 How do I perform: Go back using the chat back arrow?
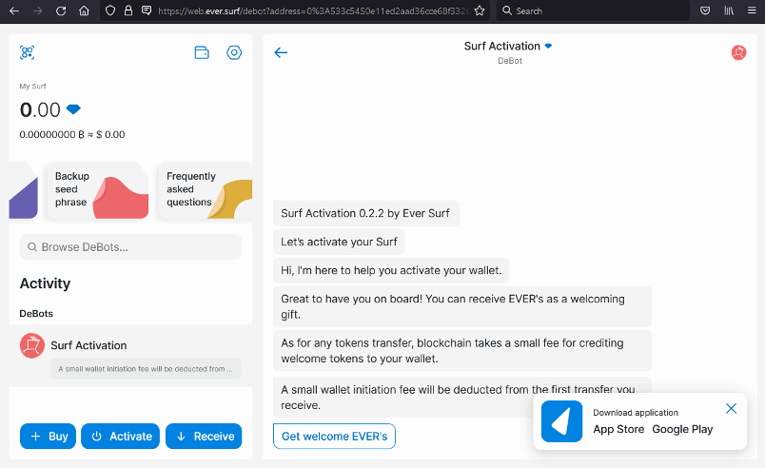click(x=281, y=52)
